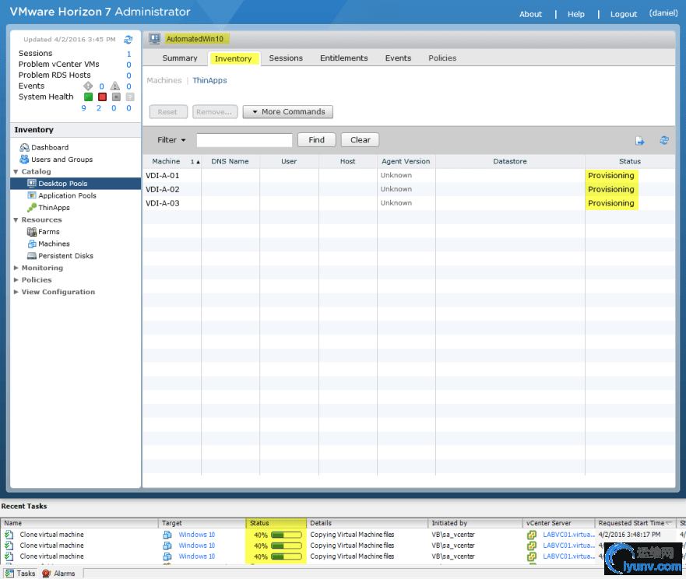The width and height of the screenshot is (686, 579).
Task: Click the Application Pools icon
Action: (32, 195)
